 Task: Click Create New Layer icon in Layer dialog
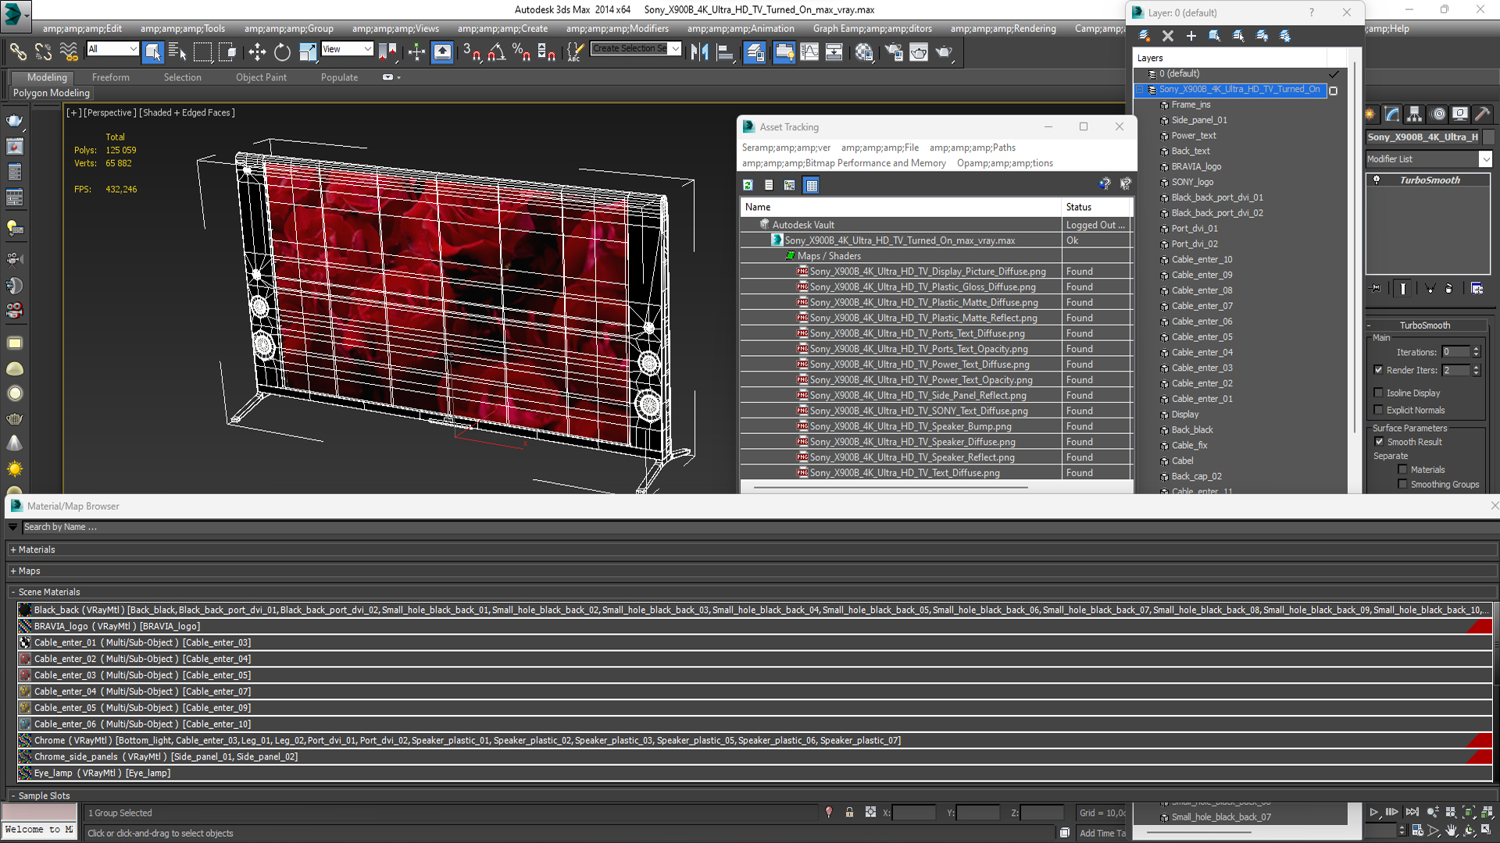(1144, 35)
